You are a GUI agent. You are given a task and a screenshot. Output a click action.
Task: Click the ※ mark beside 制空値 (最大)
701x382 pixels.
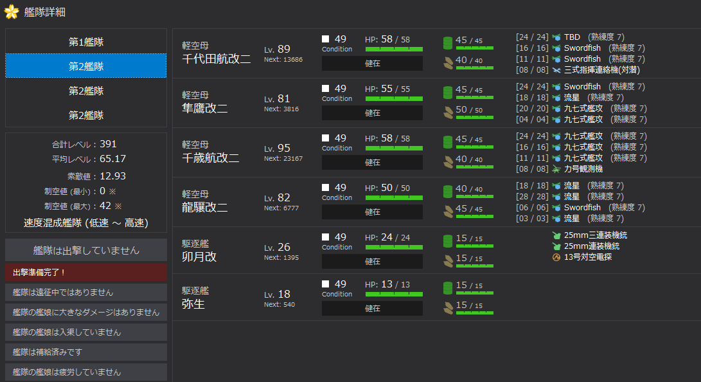(118, 206)
